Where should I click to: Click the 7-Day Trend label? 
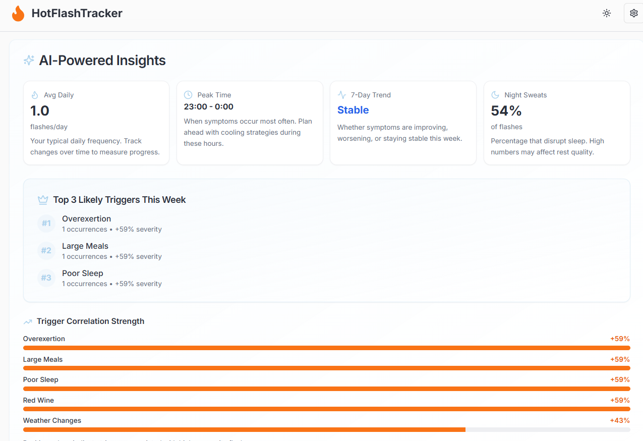371,95
